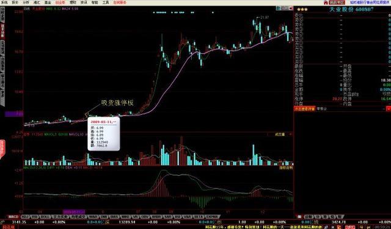Select the BETA indicator tab
This screenshot has height=229, width=391.
199,217
